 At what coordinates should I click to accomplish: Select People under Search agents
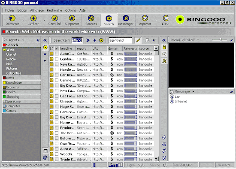(11, 59)
